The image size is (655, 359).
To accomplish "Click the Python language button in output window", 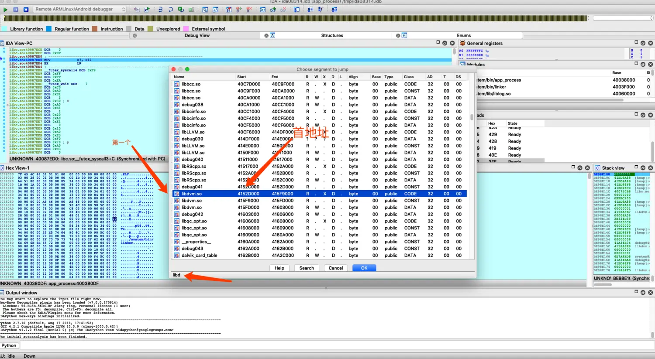I will pyautogui.click(x=9, y=345).
